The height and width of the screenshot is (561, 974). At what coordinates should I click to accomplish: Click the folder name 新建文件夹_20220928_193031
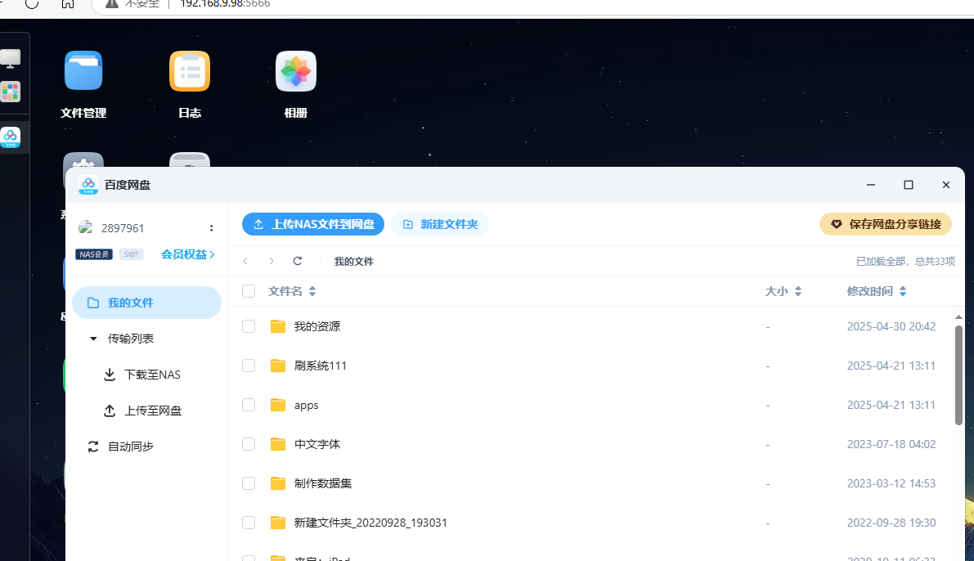[x=370, y=523]
